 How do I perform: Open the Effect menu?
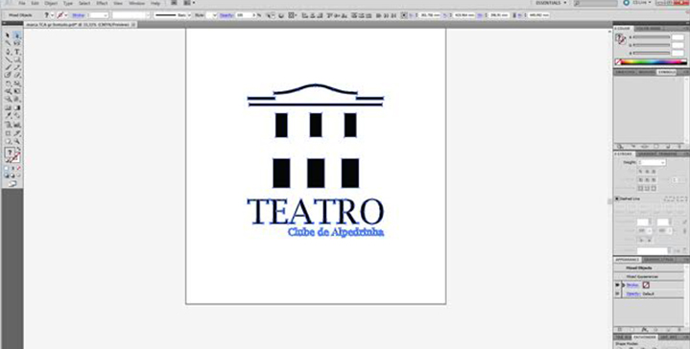pyautogui.click(x=102, y=3)
